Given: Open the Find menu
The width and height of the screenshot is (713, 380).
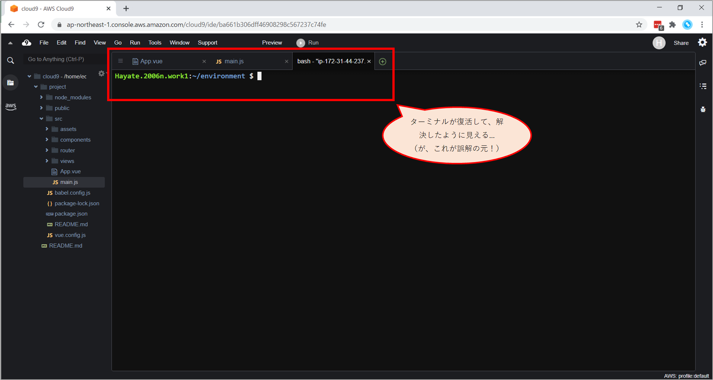Looking at the screenshot, I should pyautogui.click(x=80, y=43).
